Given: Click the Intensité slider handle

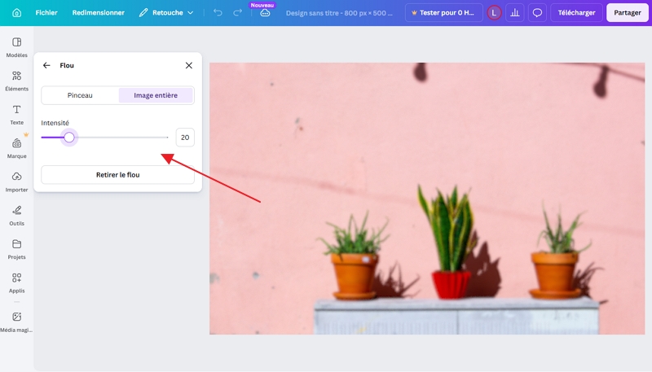Looking at the screenshot, I should 69,138.
